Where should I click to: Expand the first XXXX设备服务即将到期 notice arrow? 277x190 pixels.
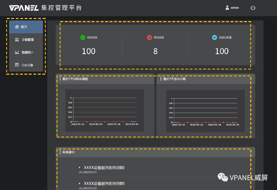pos(80,168)
